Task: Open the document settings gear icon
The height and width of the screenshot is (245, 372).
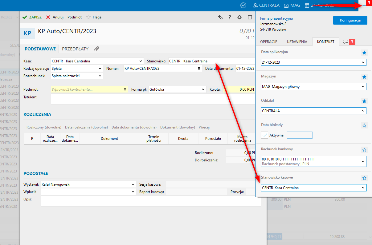Action: 239,17
